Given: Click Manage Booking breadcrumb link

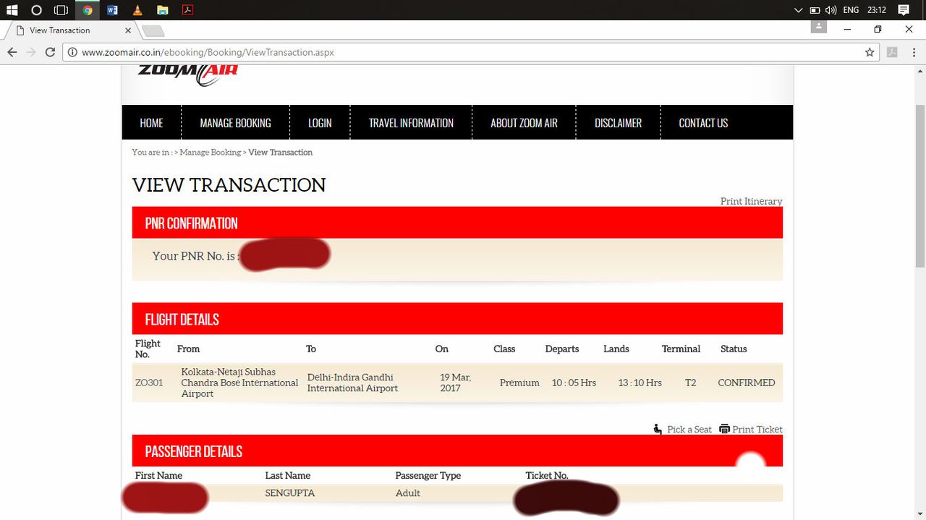Looking at the screenshot, I should click(x=211, y=153).
